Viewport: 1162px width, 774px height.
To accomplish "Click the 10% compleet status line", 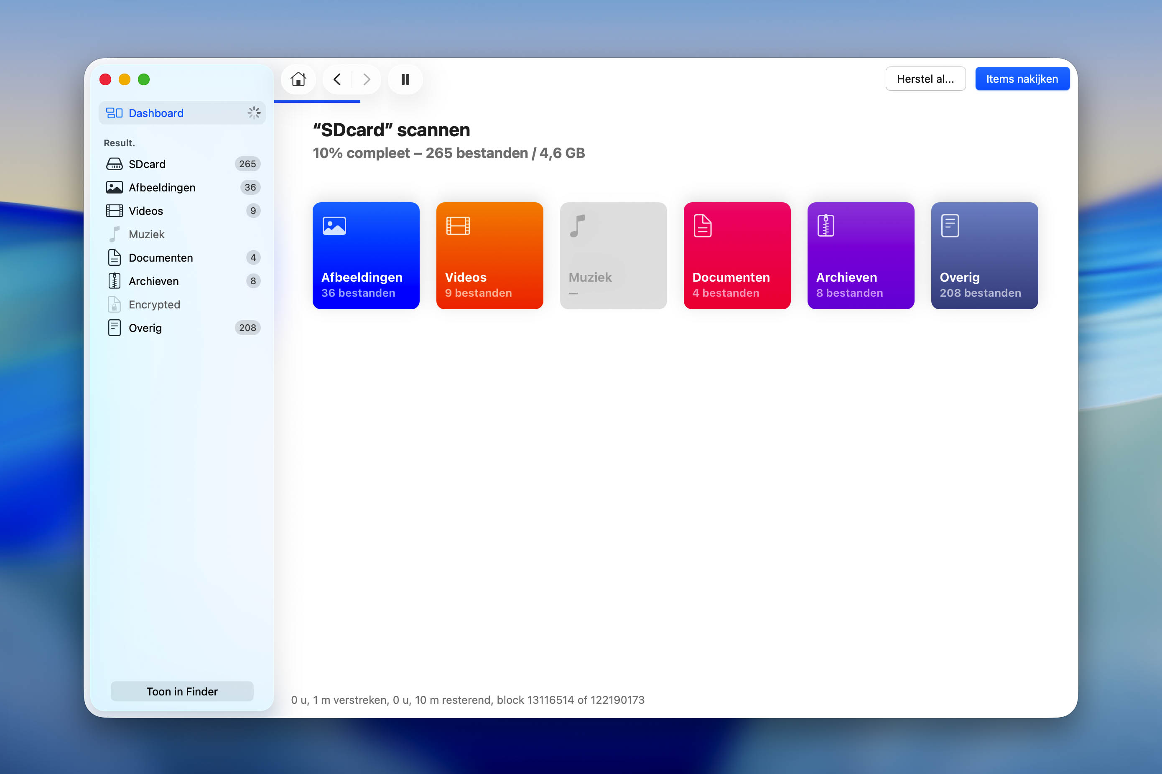I will click(x=448, y=153).
